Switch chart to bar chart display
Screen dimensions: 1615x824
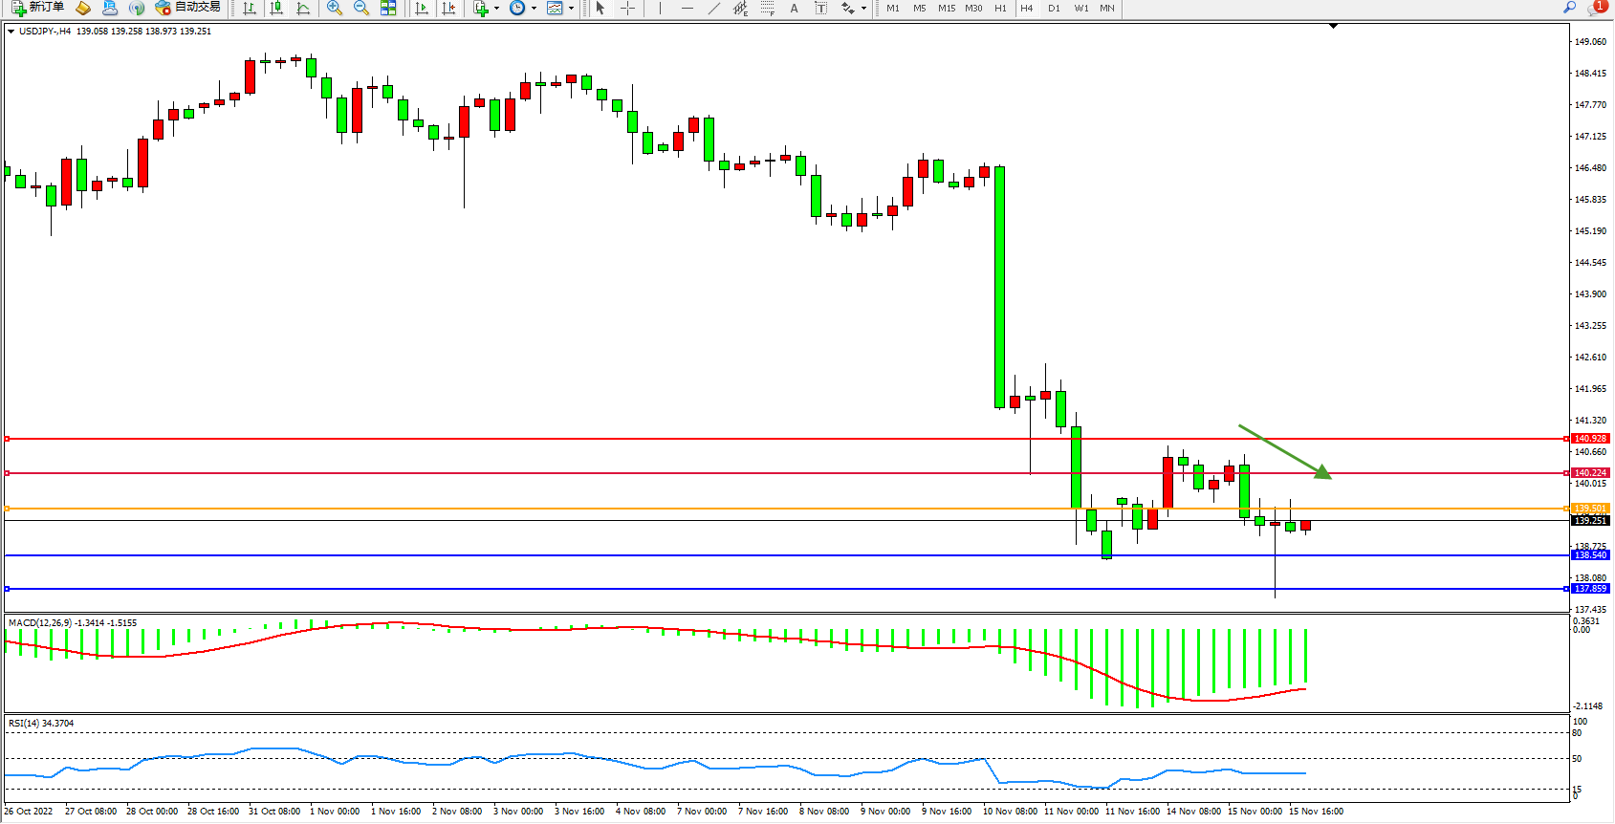250,8
